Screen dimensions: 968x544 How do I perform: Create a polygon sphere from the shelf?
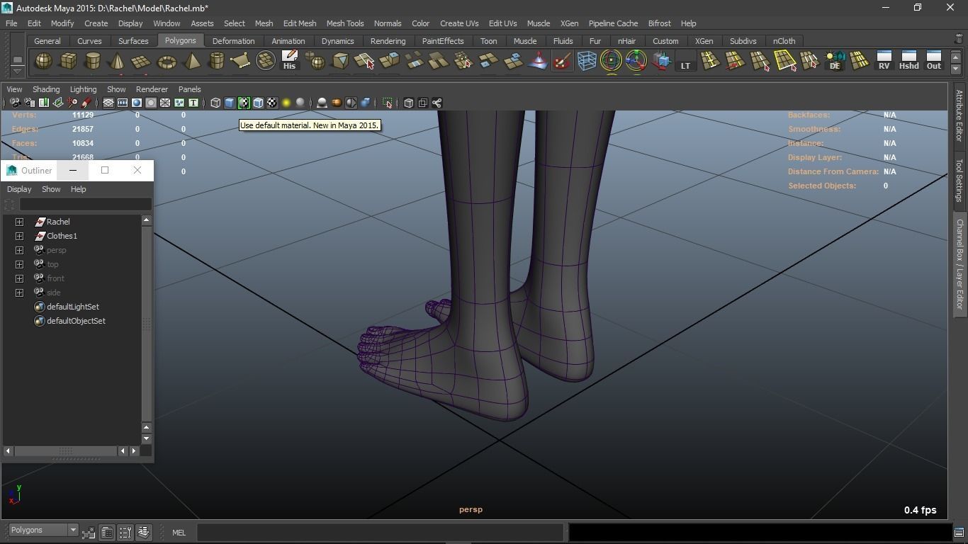pyautogui.click(x=43, y=62)
